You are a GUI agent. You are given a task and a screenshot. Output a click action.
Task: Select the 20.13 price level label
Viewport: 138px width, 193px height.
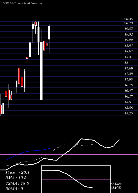(x=129, y=23)
